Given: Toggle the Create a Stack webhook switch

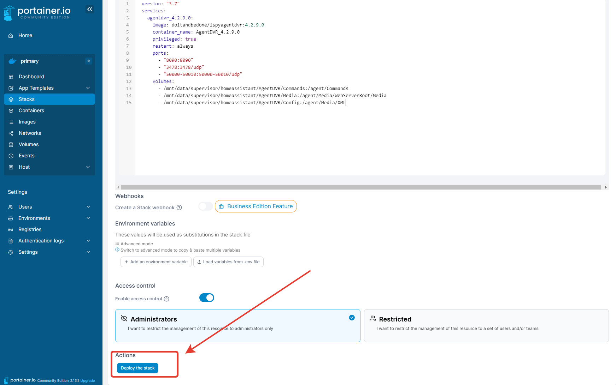Looking at the screenshot, I should pos(206,206).
